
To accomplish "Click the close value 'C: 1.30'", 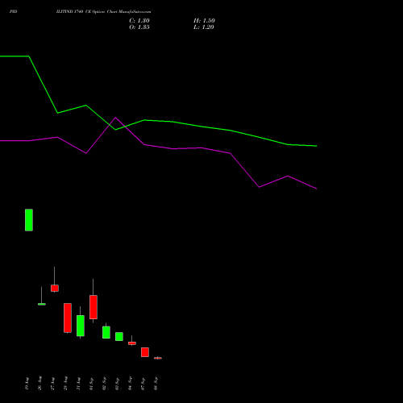I will point(139,21).
